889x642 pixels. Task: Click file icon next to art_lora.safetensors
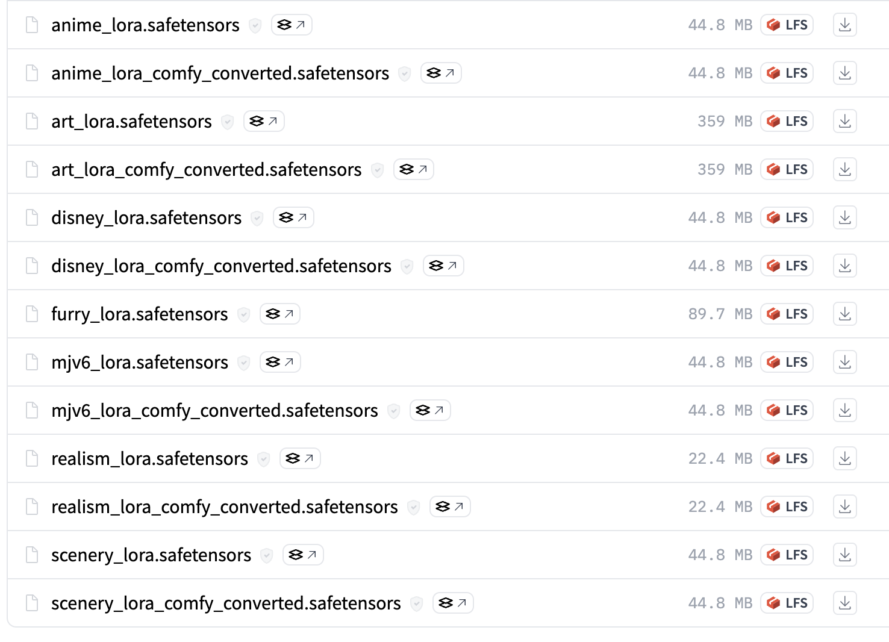[x=32, y=121]
